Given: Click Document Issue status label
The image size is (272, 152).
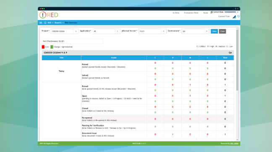Looking at the screenshot, I should click(x=89, y=133).
